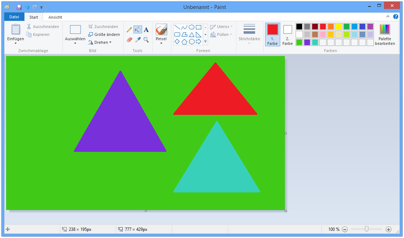Image resolution: width=404 pixels, height=238 pixels.
Task: Select the Eraser tool
Action: pyautogui.click(x=129, y=39)
